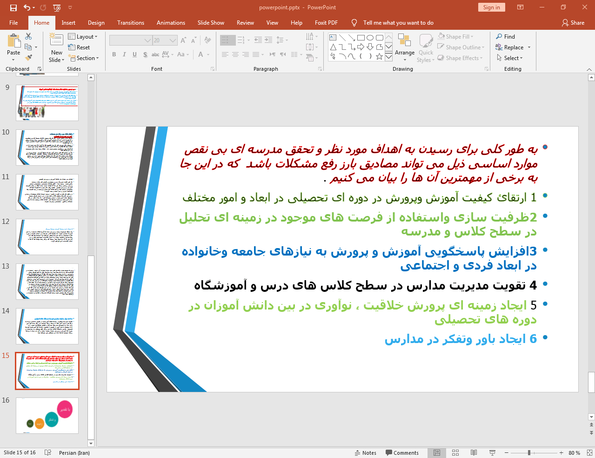Open the font size dropdown showing 20
595x458 pixels.
tap(165, 40)
